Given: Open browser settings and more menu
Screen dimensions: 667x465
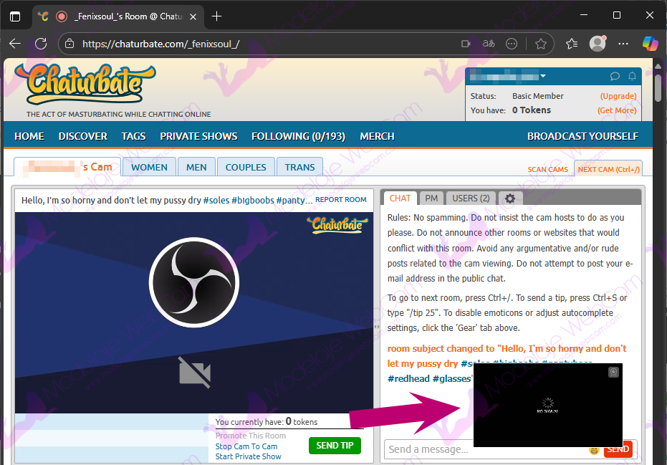Looking at the screenshot, I should pyautogui.click(x=623, y=44).
